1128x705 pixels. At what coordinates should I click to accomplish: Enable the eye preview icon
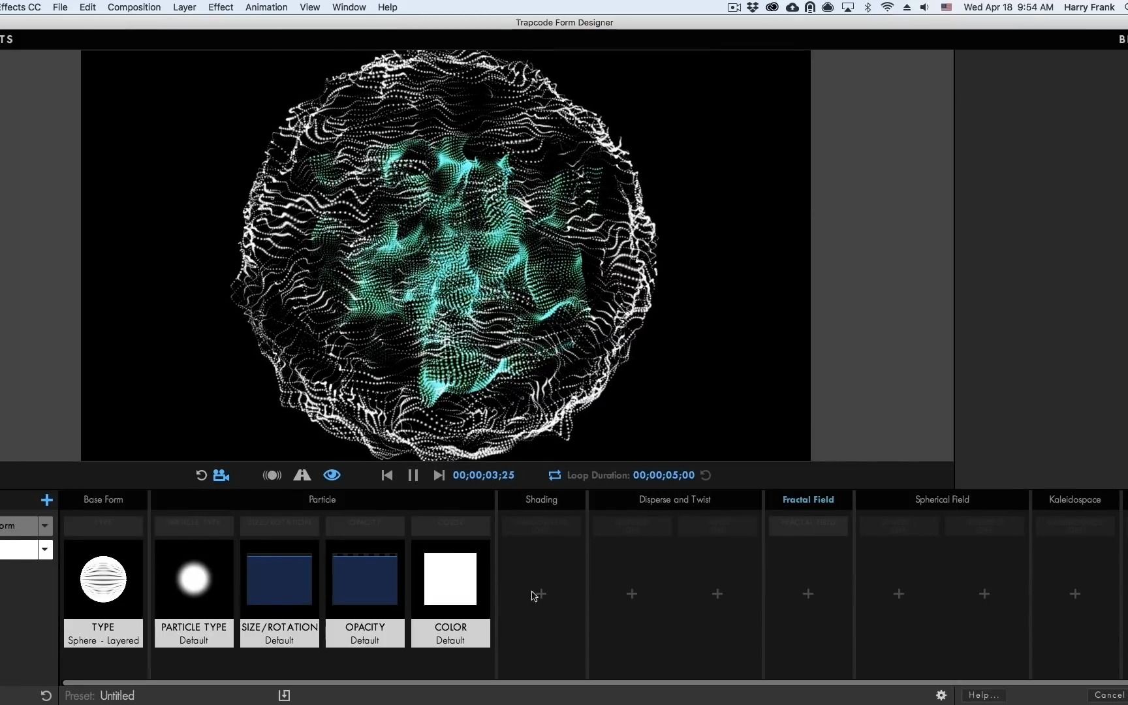(332, 475)
